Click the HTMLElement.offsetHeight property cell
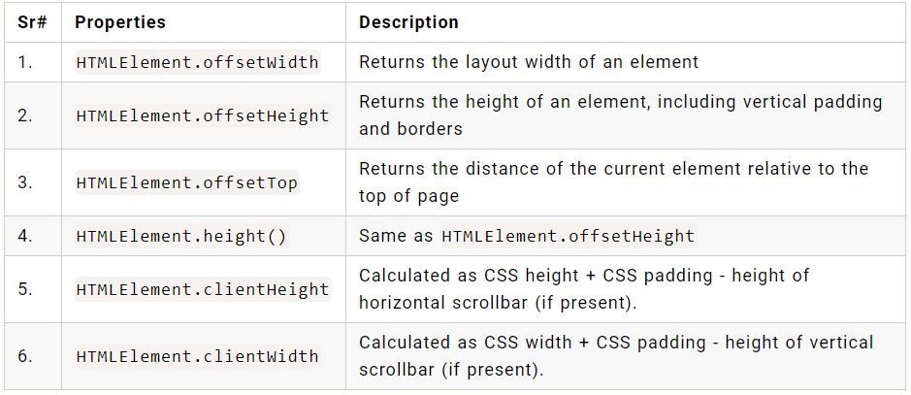Screen dimensions: 911x395 [203, 116]
